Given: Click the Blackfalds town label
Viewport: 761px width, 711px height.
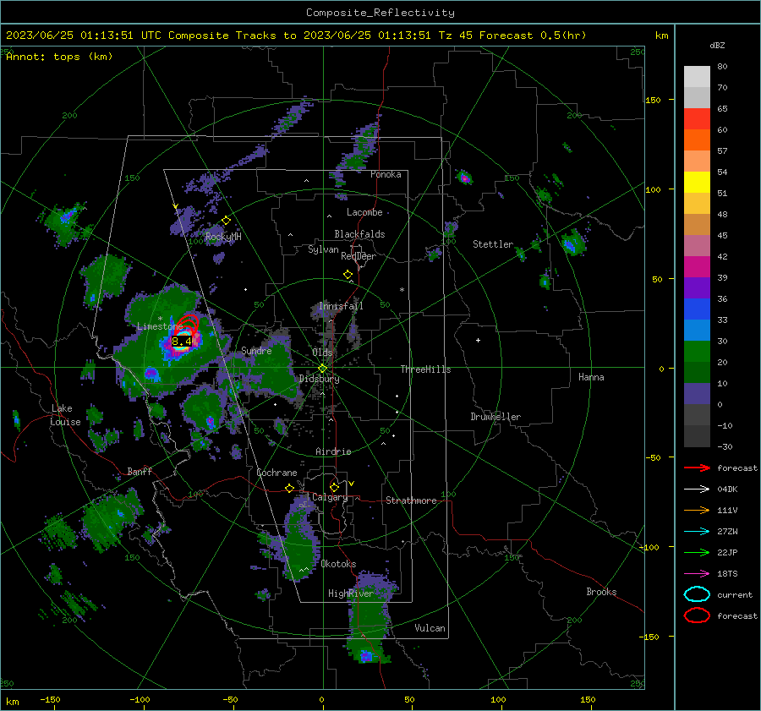Looking at the screenshot, I should (x=359, y=234).
